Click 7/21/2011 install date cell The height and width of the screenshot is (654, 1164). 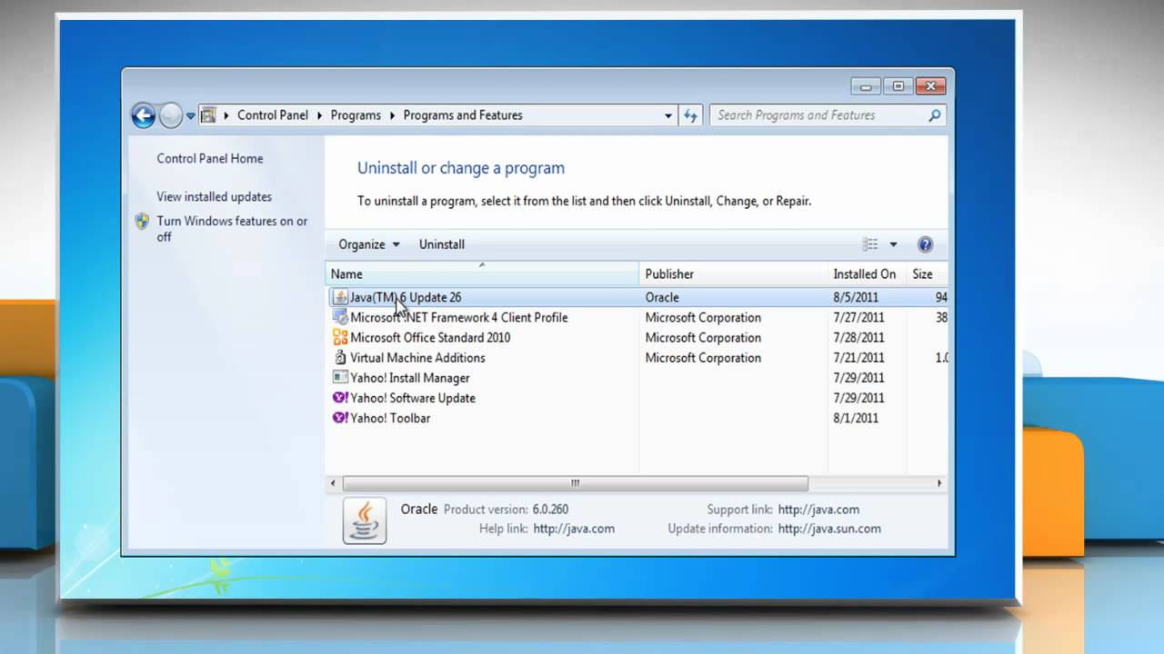click(858, 357)
